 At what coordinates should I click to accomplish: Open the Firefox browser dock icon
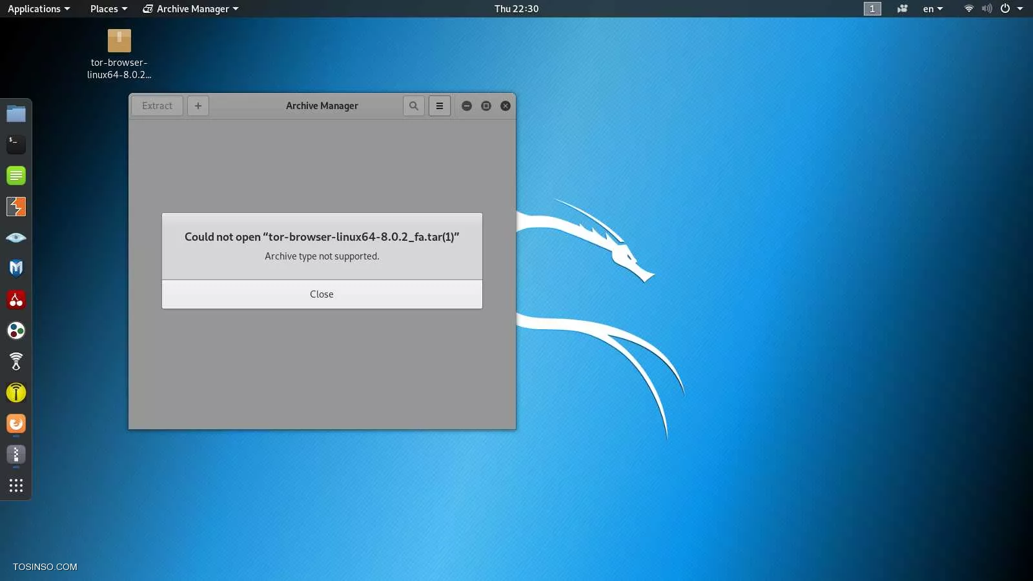pyautogui.click(x=16, y=423)
